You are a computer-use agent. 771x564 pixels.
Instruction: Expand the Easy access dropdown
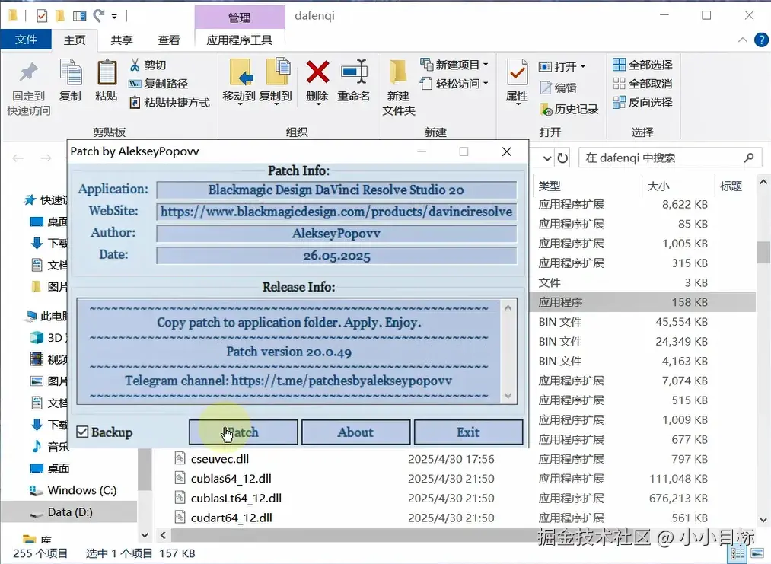[x=486, y=84]
